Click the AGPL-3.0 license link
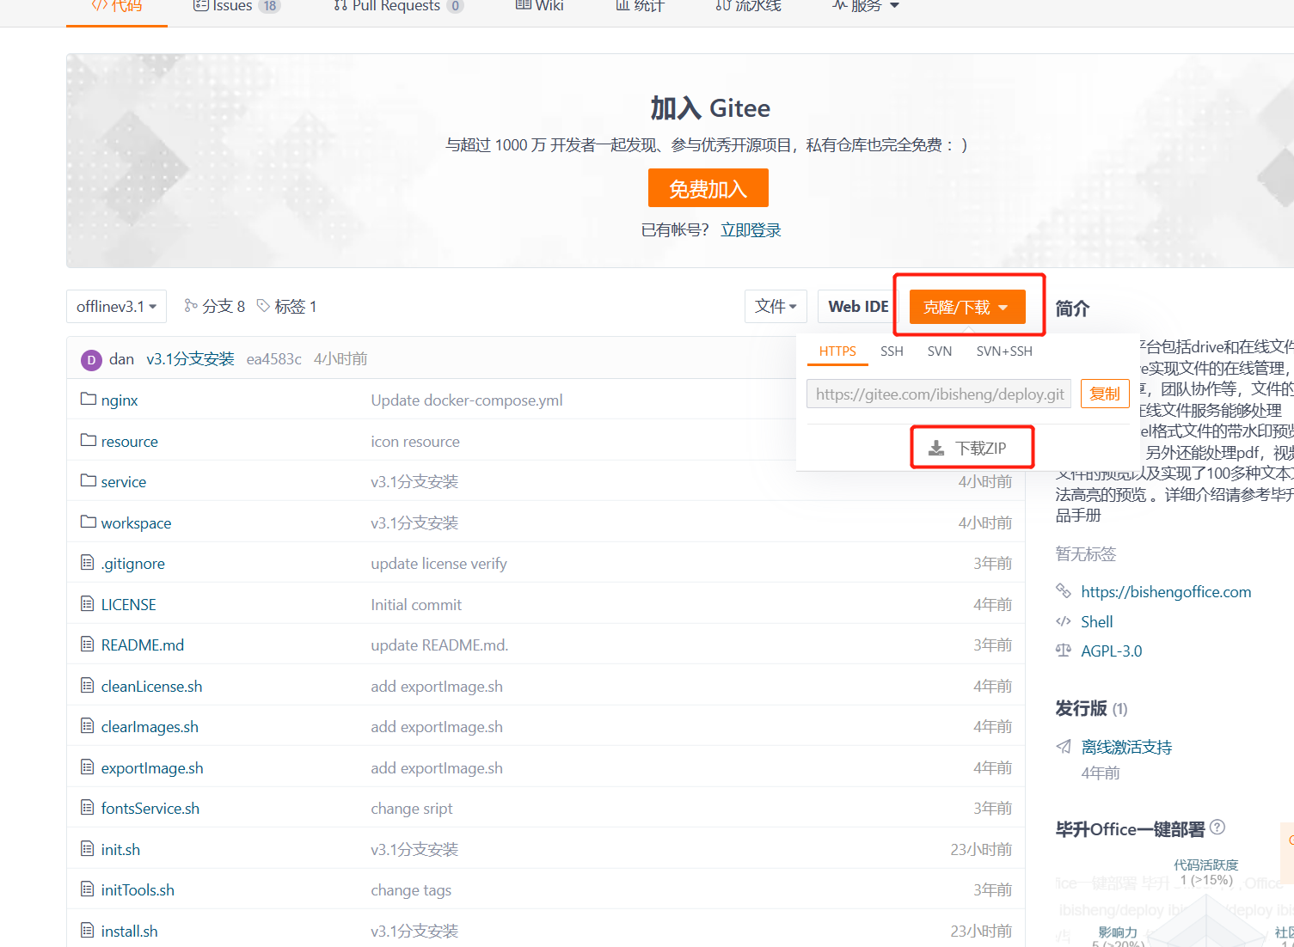 click(x=1112, y=651)
